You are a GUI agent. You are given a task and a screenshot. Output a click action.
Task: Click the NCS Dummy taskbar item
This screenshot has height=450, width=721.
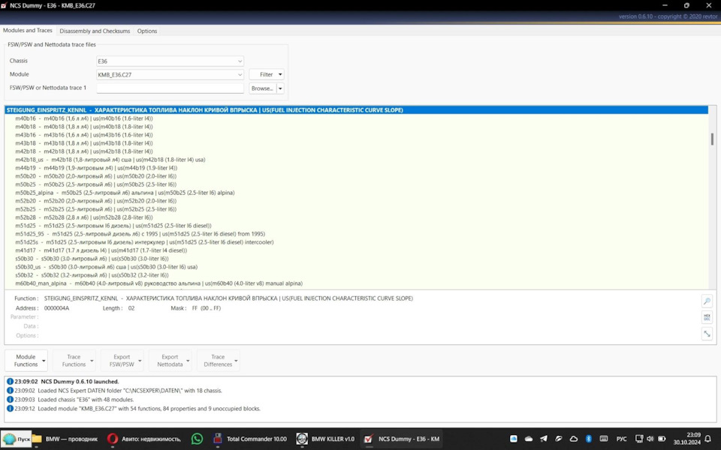(401, 439)
